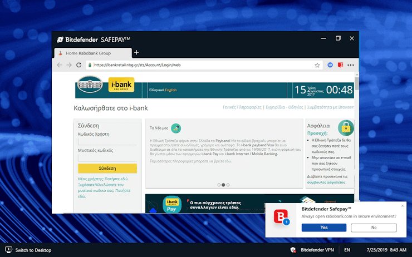Screen dimensions: 412x257
Task: Click the EN language indicator
Action: tap(347, 250)
